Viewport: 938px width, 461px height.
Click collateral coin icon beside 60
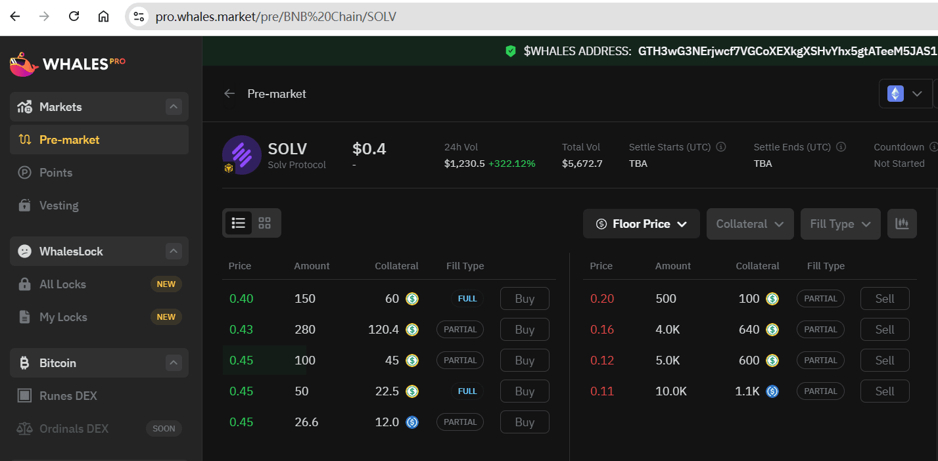(x=412, y=299)
